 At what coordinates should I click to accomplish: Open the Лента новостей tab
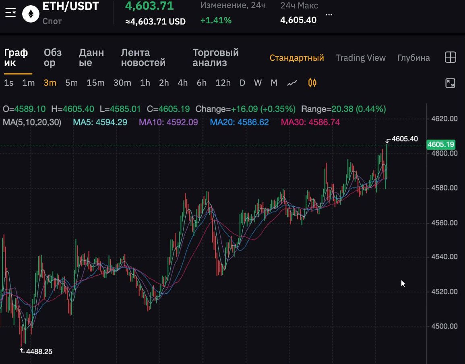(x=143, y=58)
